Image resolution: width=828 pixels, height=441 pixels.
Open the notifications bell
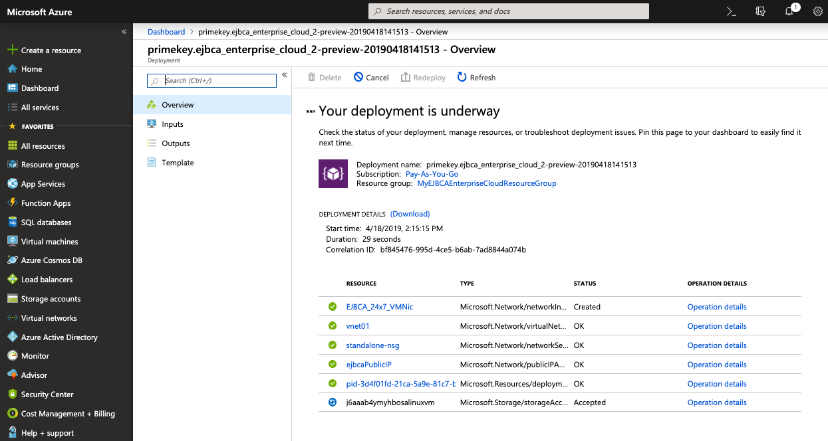pos(789,11)
